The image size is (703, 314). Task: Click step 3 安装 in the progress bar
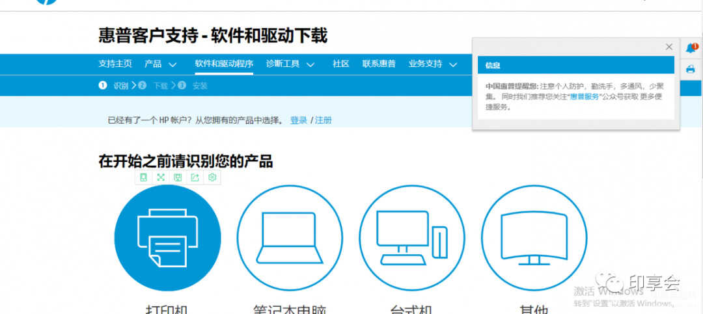(193, 86)
